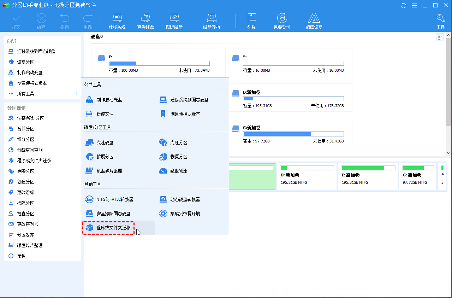Viewport: 452px width, 298px height.
Task: Select the 擦除磁盘 toolbar icon
Action: 174,18
